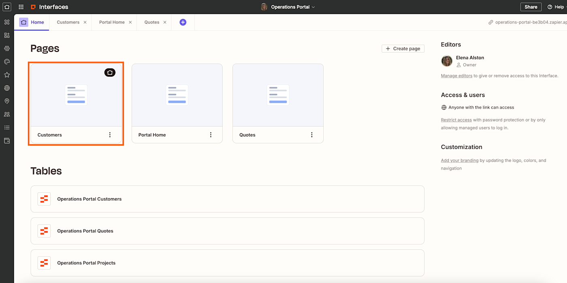The width and height of the screenshot is (567, 283).
Task: Click the Create page button
Action: tap(403, 49)
